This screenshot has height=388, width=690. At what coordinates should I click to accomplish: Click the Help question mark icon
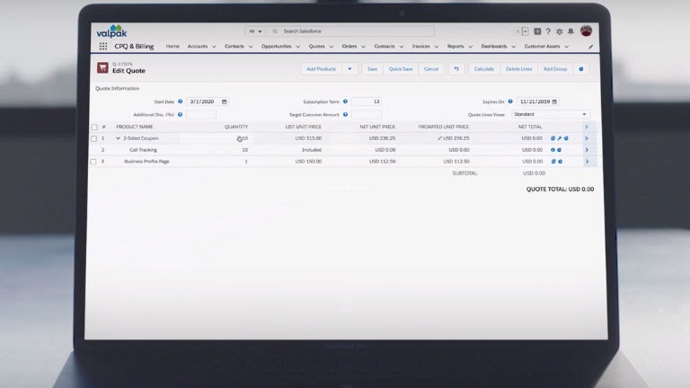[548, 31]
